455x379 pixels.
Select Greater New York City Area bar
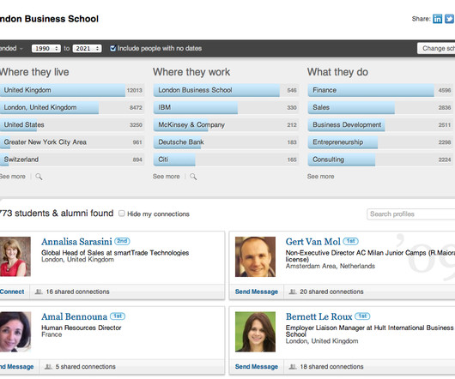tap(72, 142)
